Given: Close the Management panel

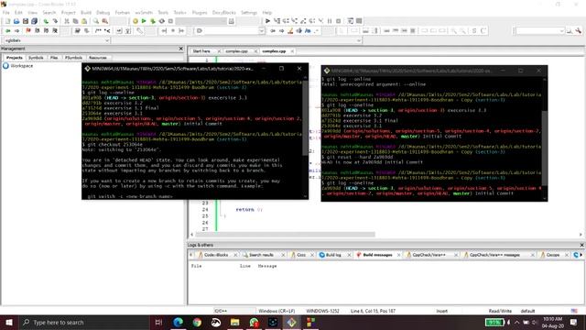Looking at the screenshot, I should pyautogui.click(x=181, y=49).
